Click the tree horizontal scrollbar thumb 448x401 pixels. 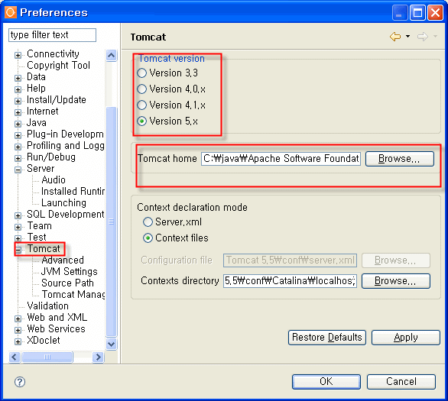[47, 357]
